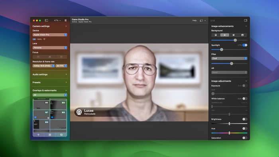The width and height of the screenshot is (279, 157).
Task: Adjust the Filter intensity slider
Action: click(232, 64)
